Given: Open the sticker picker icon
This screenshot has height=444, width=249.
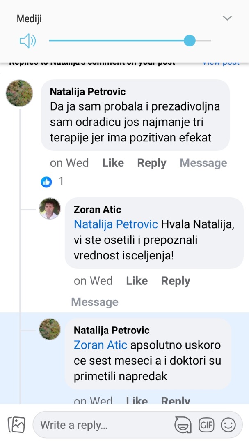Looking at the screenshot, I should (183, 425).
